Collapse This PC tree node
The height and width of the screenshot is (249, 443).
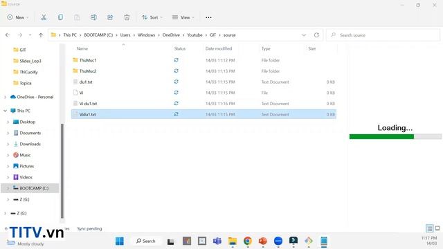[5, 111]
